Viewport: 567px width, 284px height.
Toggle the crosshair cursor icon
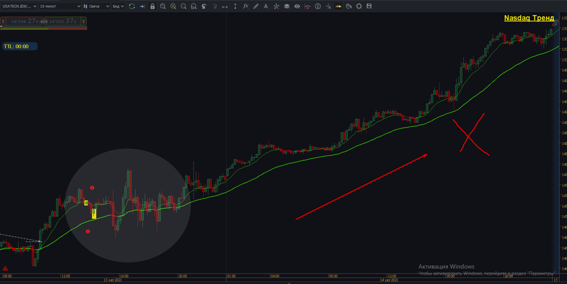(x=328, y=6)
